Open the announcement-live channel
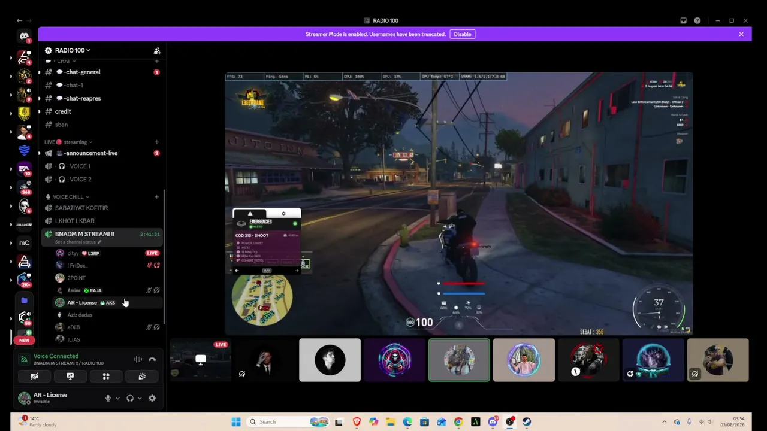The image size is (767, 431). tap(102, 153)
